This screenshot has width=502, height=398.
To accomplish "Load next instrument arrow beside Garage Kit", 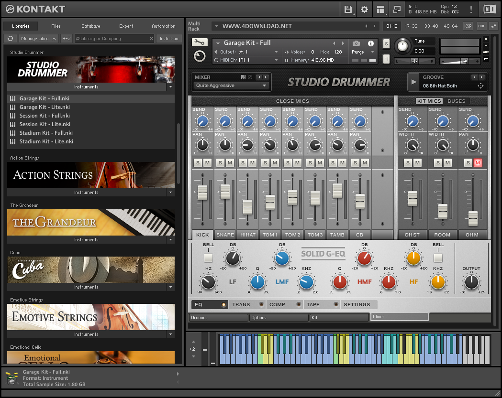I will 343,43.
